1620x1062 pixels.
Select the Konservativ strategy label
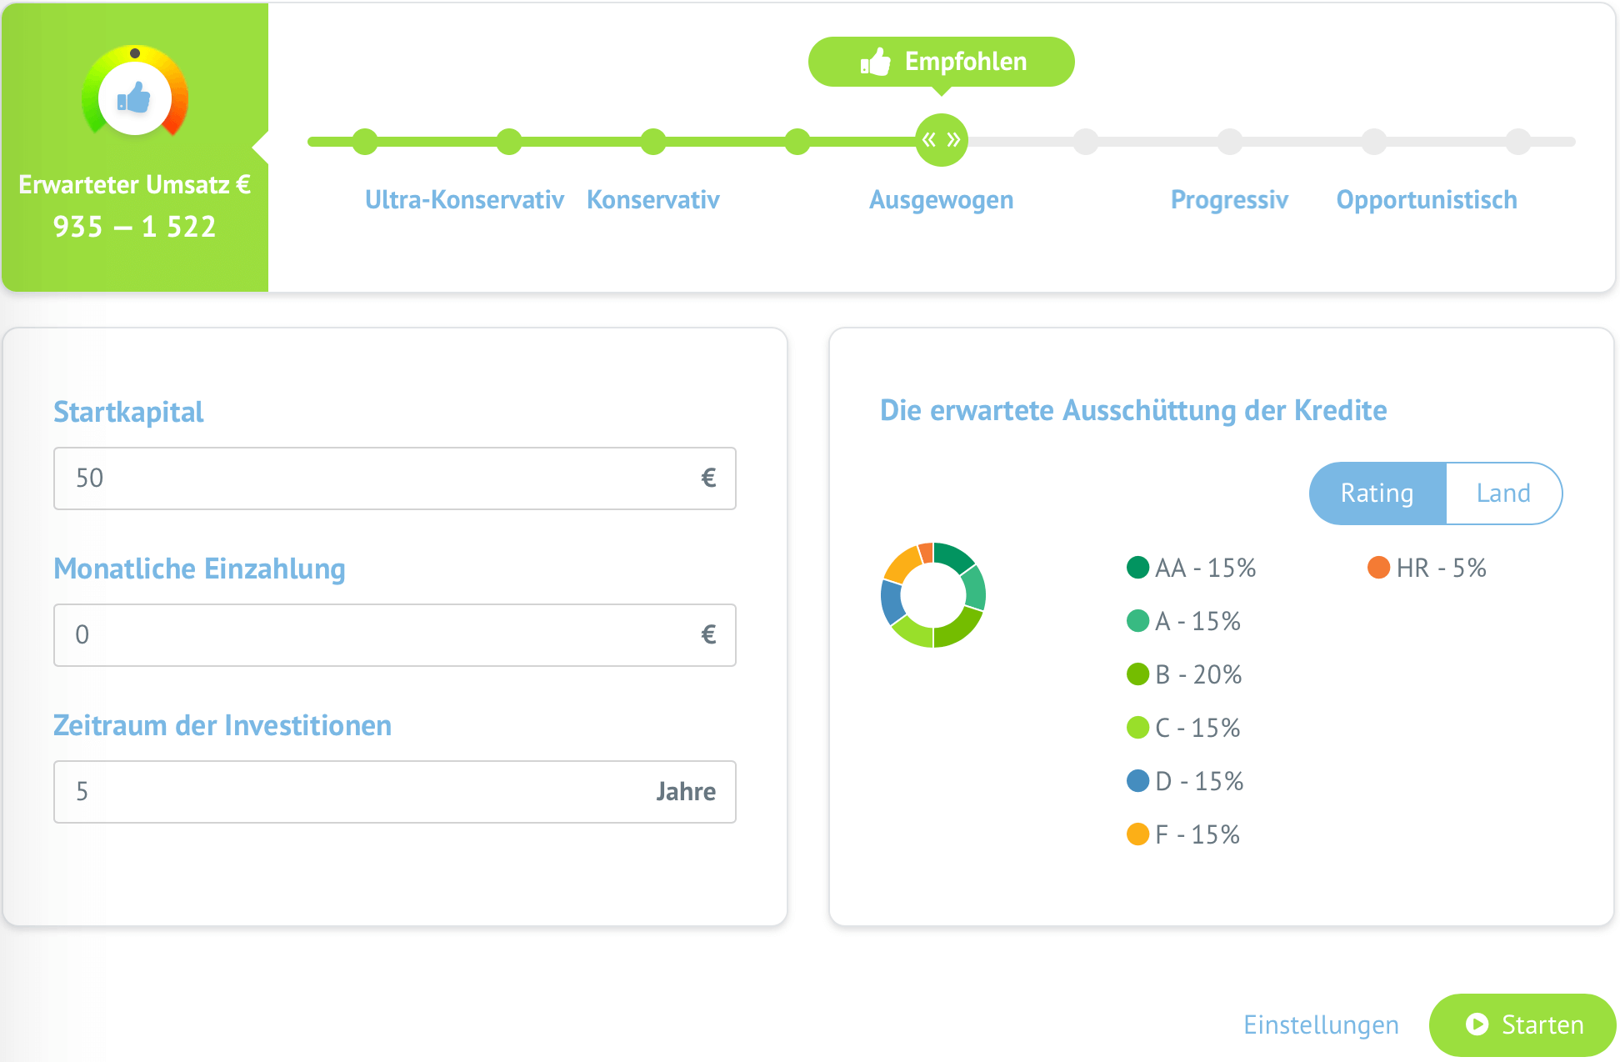pyautogui.click(x=652, y=200)
